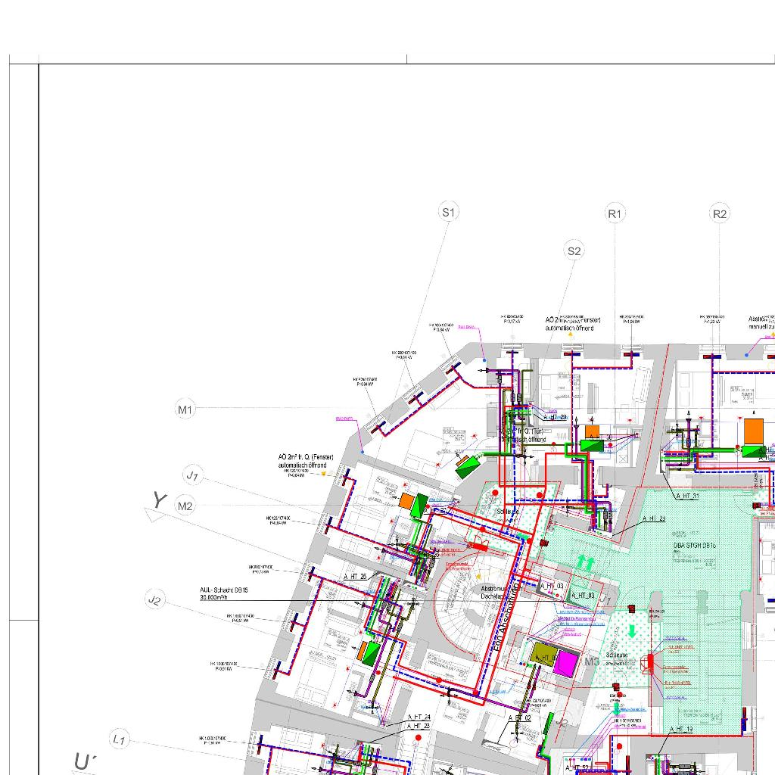
Task: Click the L1 grid axis bubble
Action: (119, 739)
